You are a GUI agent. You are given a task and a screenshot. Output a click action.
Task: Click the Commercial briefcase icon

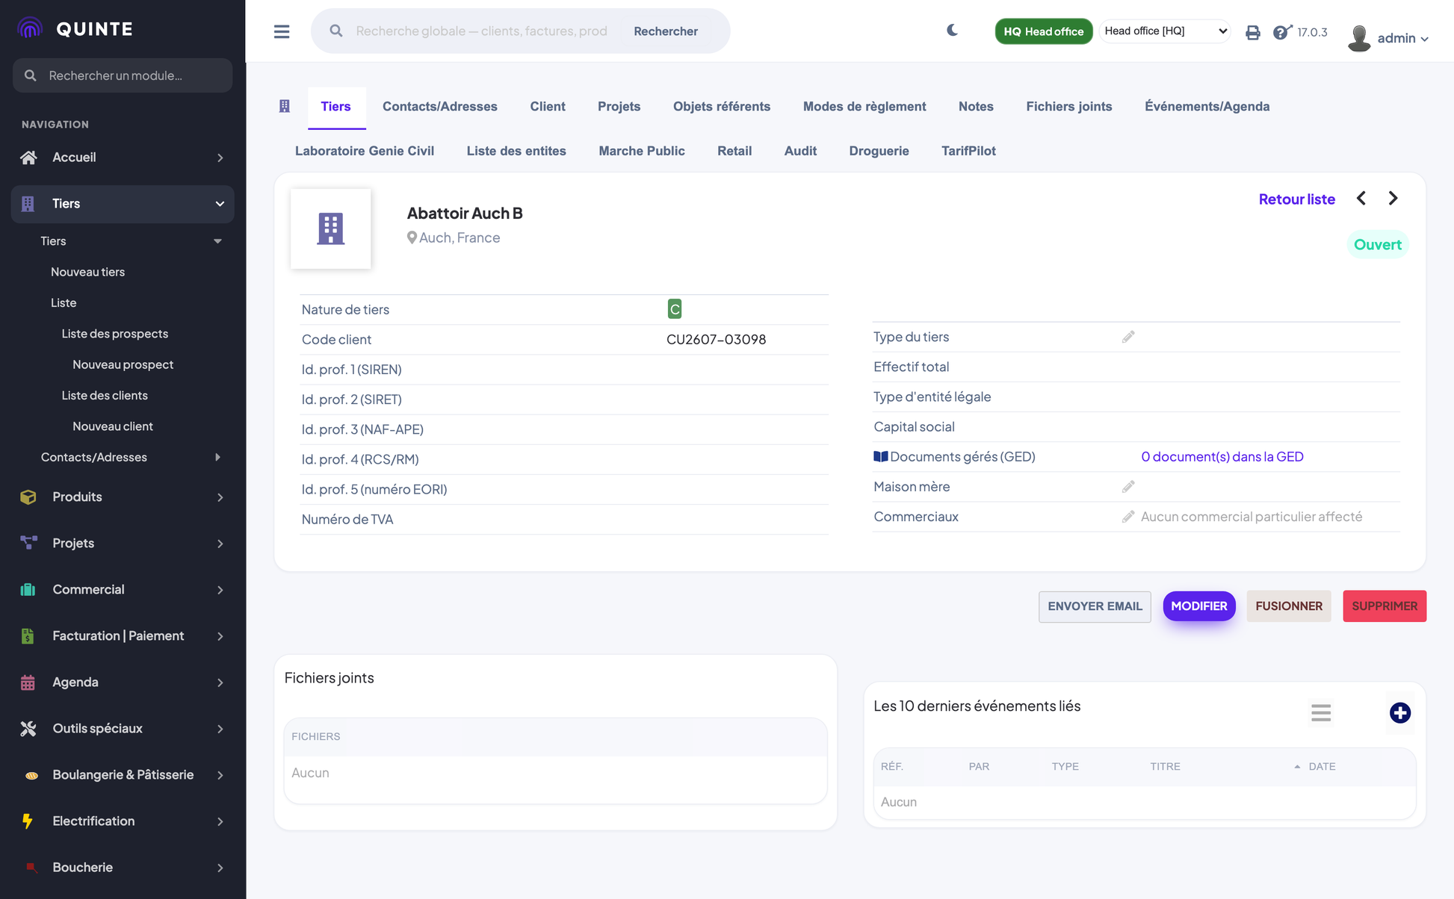28,589
